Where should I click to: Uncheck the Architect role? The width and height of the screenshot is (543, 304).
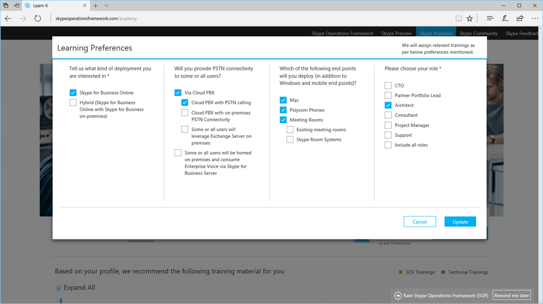point(388,105)
